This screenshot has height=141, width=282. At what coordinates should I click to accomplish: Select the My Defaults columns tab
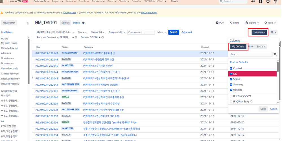point(238,46)
